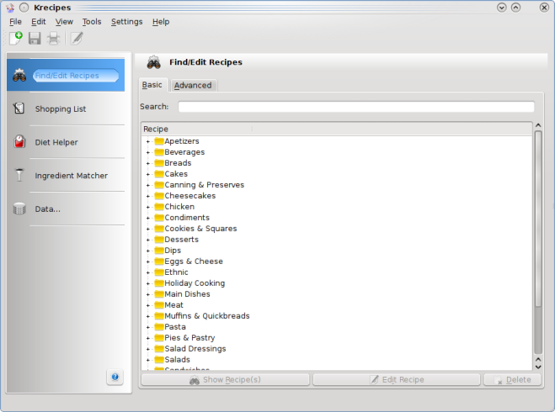The height and width of the screenshot is (412, 555).
Task: Click the Breads folder icon
Action: pyautogui.click(x=159, y=163)
